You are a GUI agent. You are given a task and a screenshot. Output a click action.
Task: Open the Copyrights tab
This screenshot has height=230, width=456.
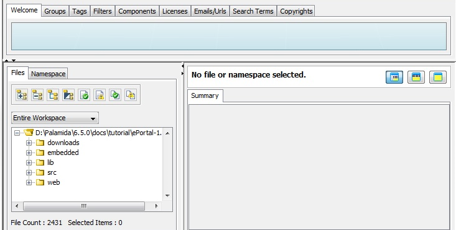point(296,11)
